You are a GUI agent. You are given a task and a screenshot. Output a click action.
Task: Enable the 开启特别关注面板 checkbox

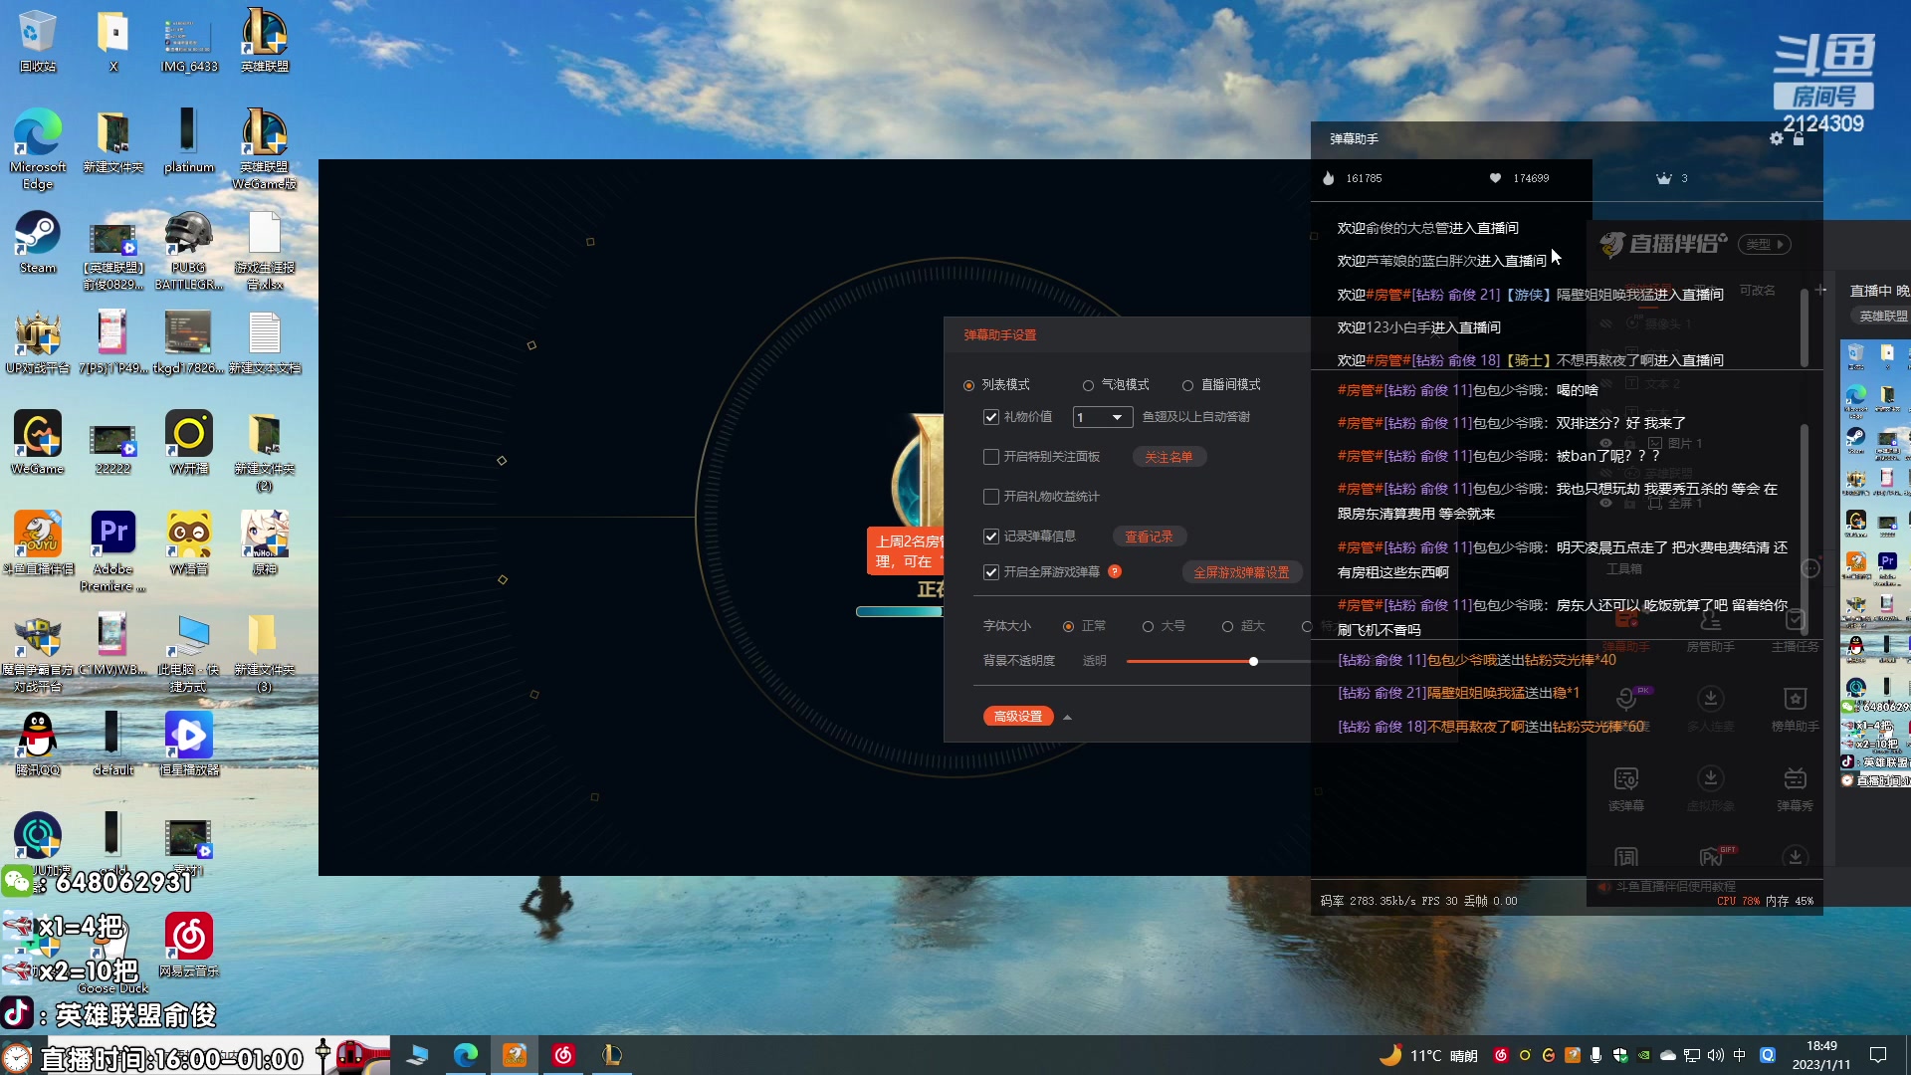pos(991,457)
